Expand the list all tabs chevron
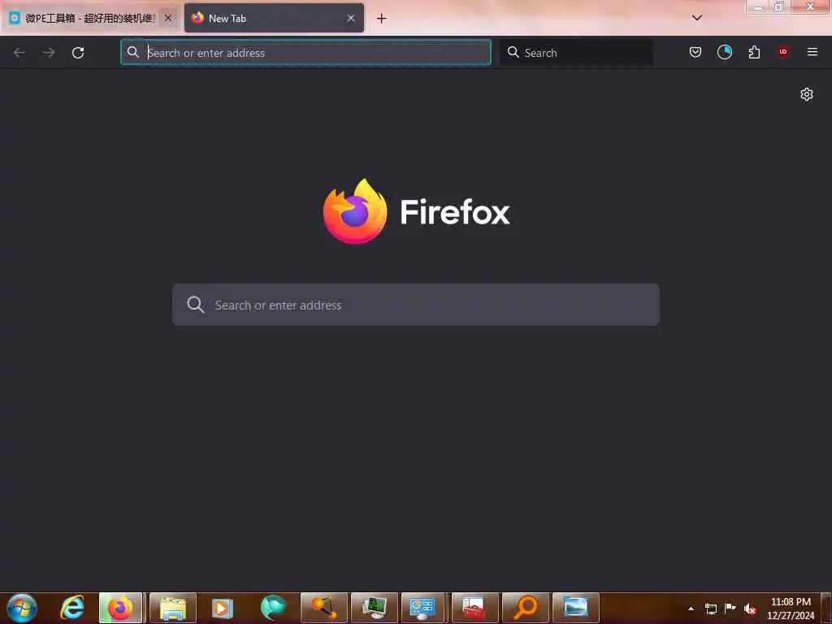Image resolution: width=832 pixels, height=624 pixels. click(697, 18)
